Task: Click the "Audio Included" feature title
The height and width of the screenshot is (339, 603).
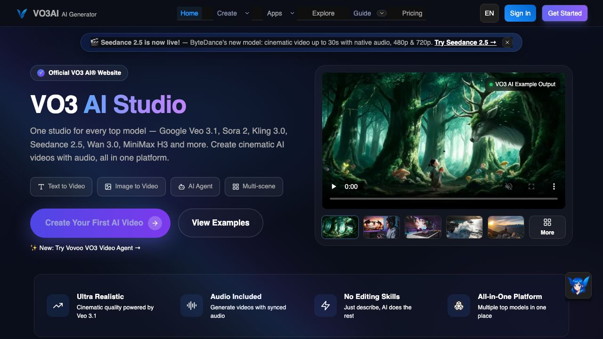Action: tap(236, 297)
